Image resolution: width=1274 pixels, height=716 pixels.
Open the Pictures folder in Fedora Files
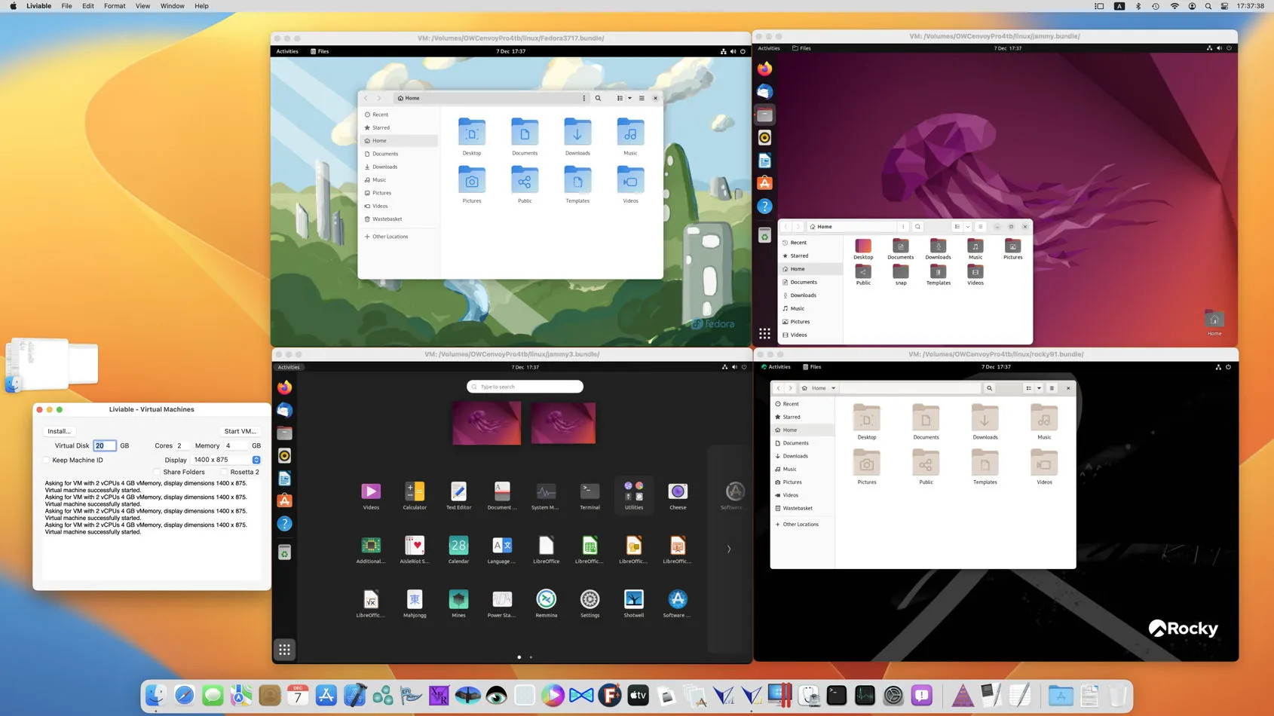[x=471, y=182]
